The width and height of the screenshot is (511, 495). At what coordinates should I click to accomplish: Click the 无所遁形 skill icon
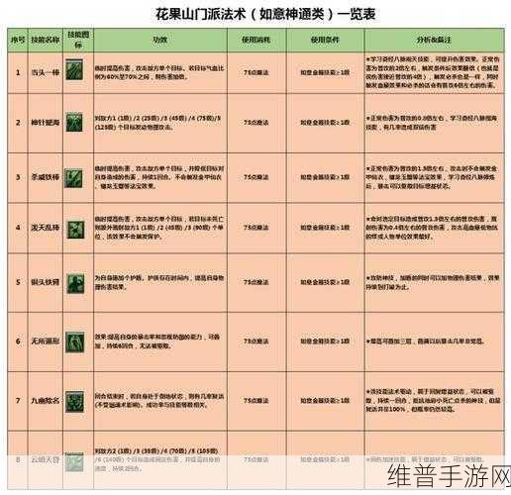[x=74, y=343]
